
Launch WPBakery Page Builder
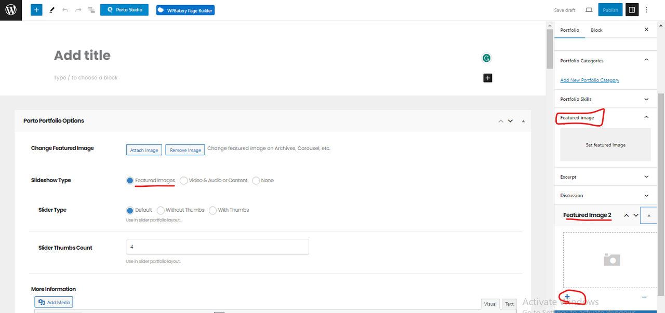pos(185,10)
